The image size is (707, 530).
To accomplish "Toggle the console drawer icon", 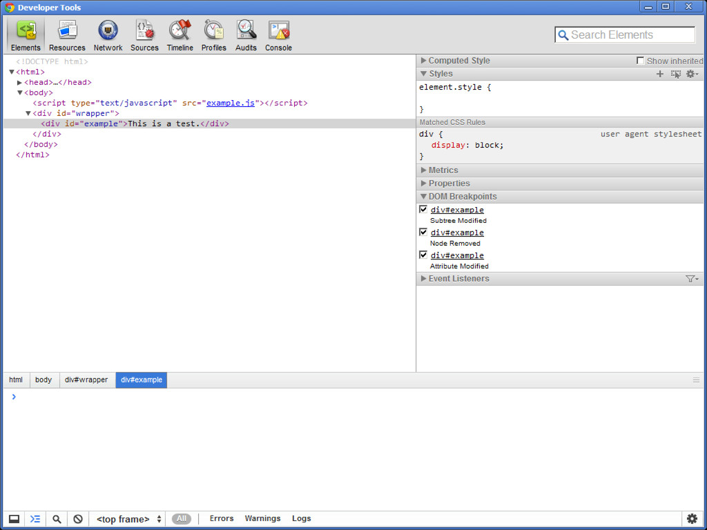I will (x=35, y=519).
